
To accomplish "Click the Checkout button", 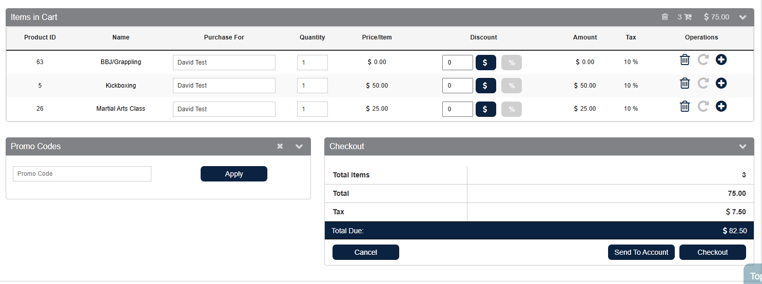I will click(x=712, y=252).
